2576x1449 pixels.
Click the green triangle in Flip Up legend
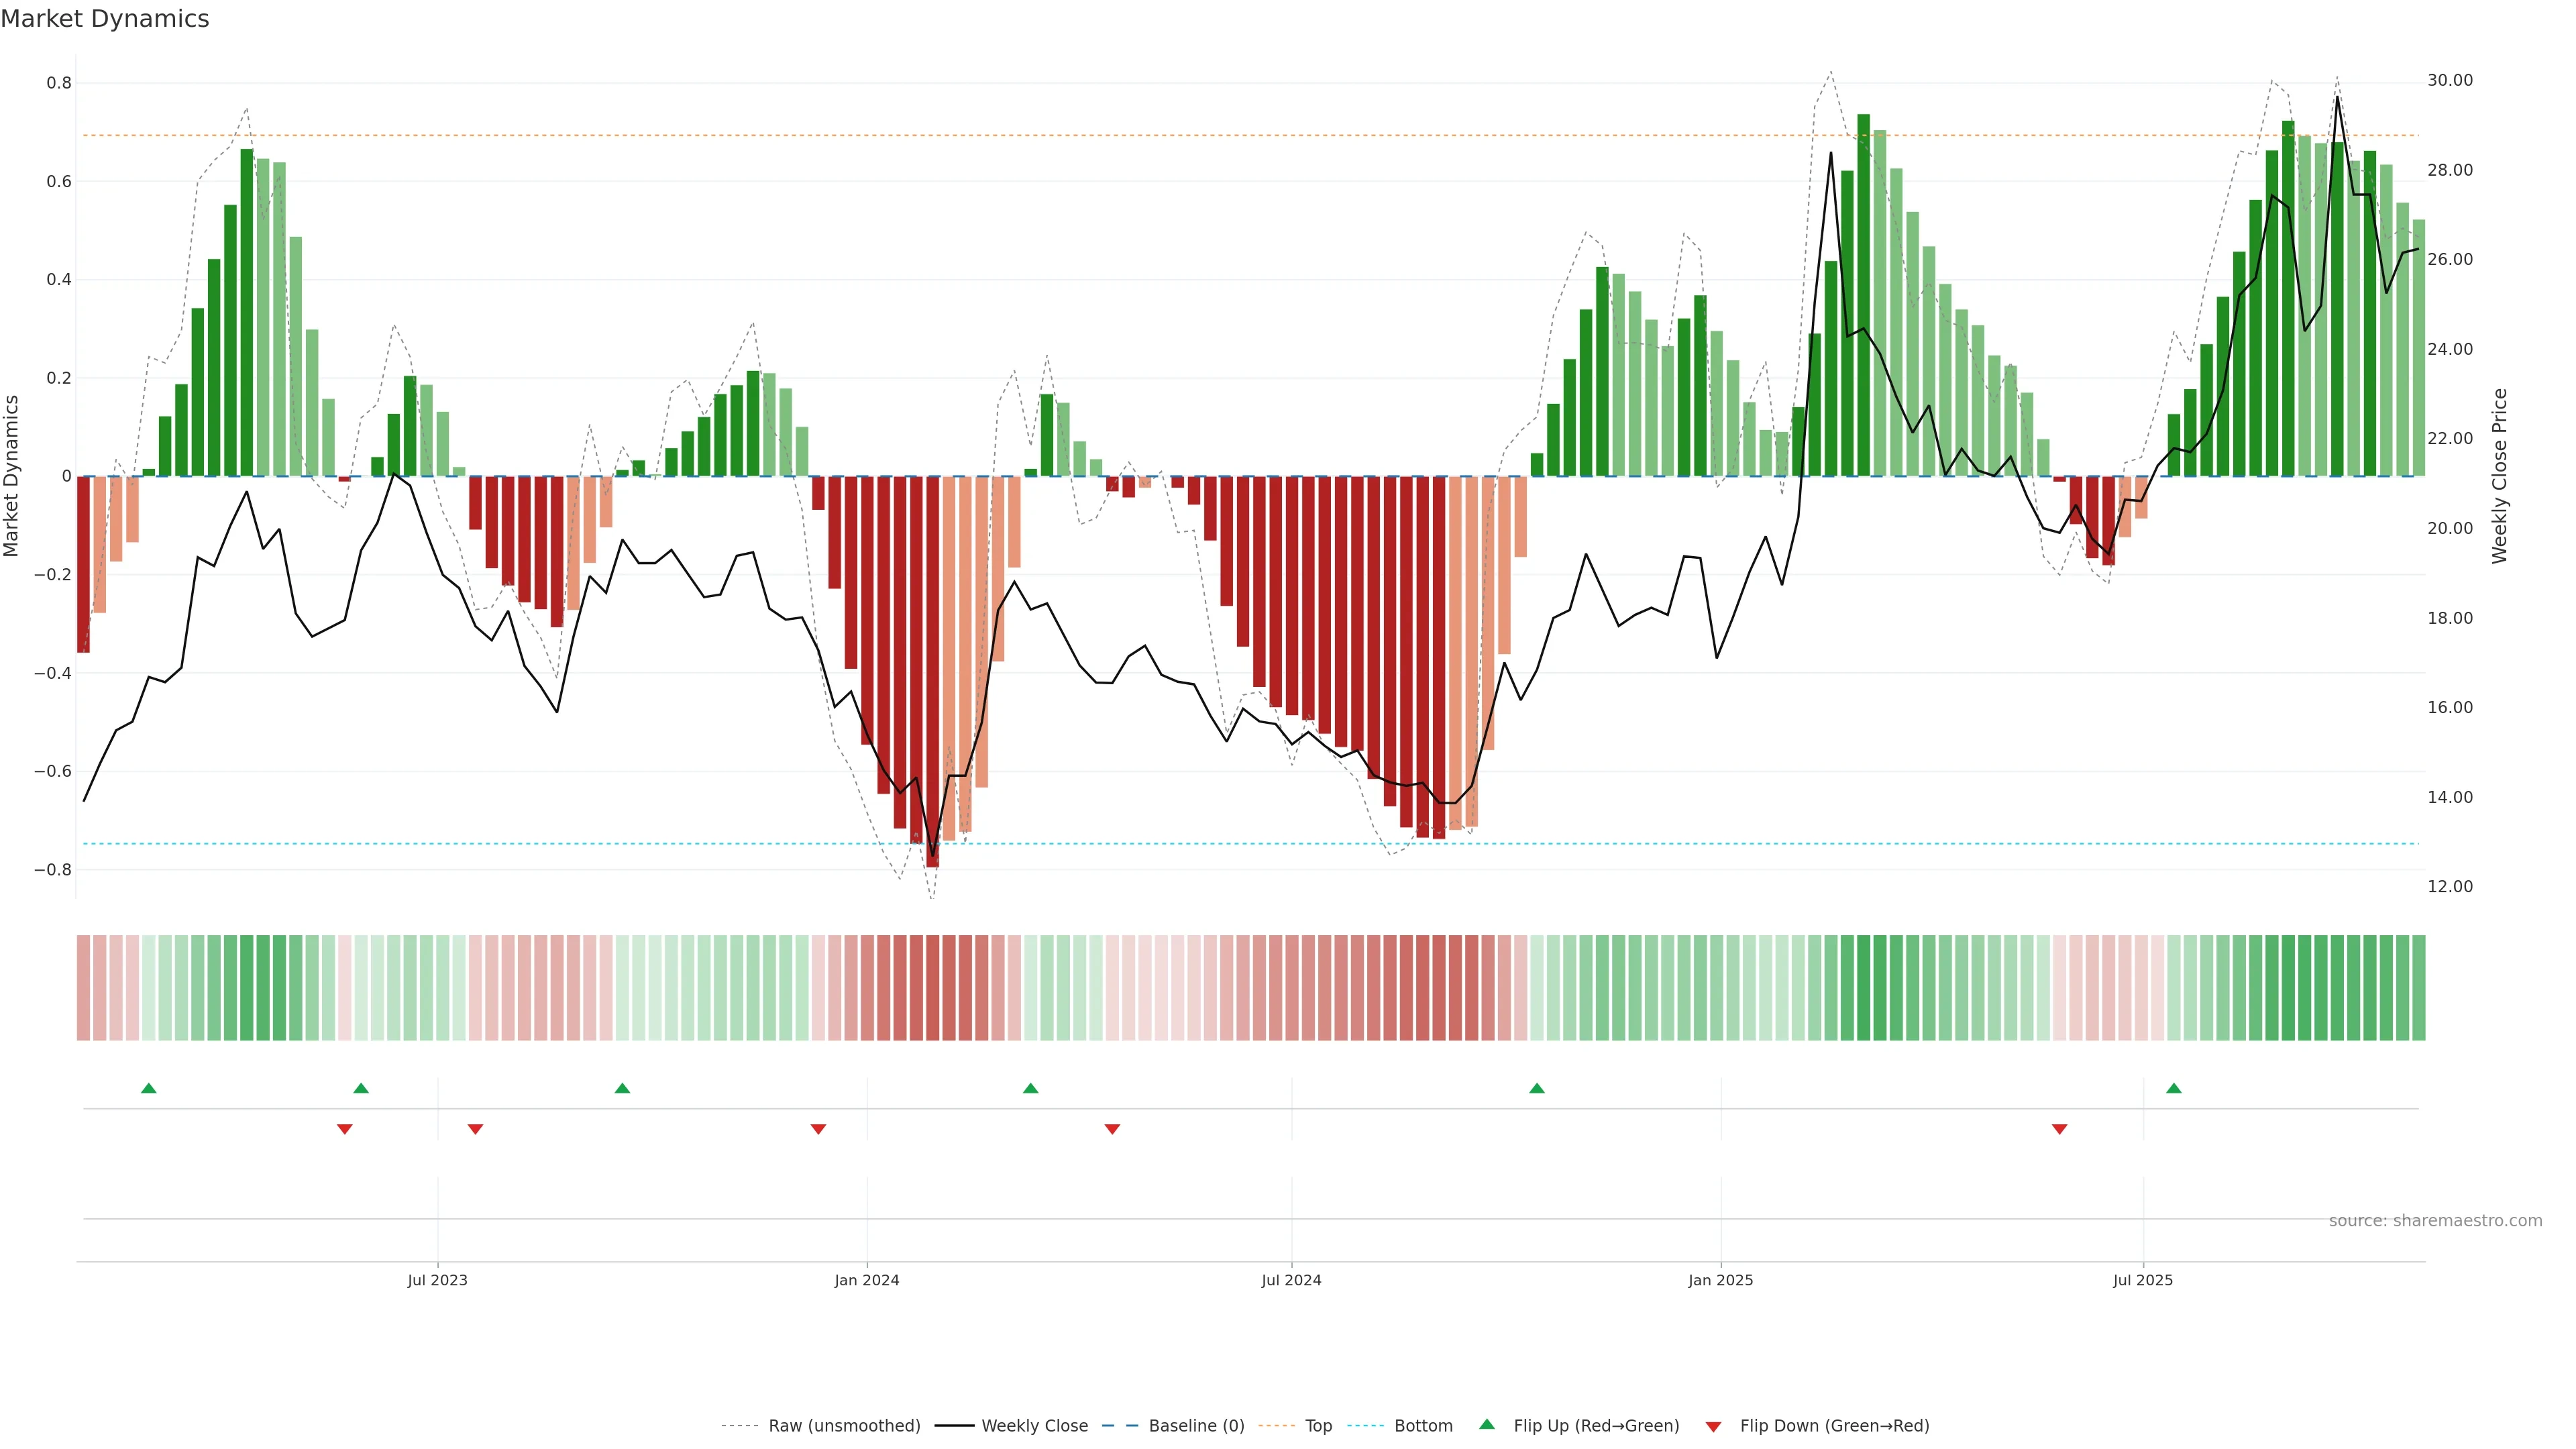pos(1487,1424)
